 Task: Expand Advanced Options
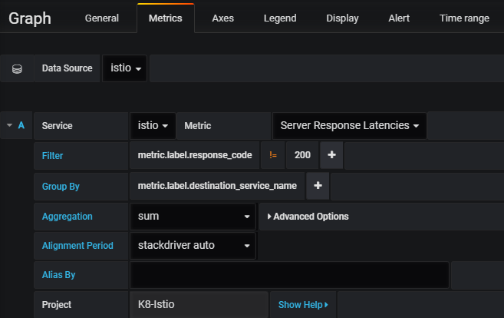tap(308, 217)
